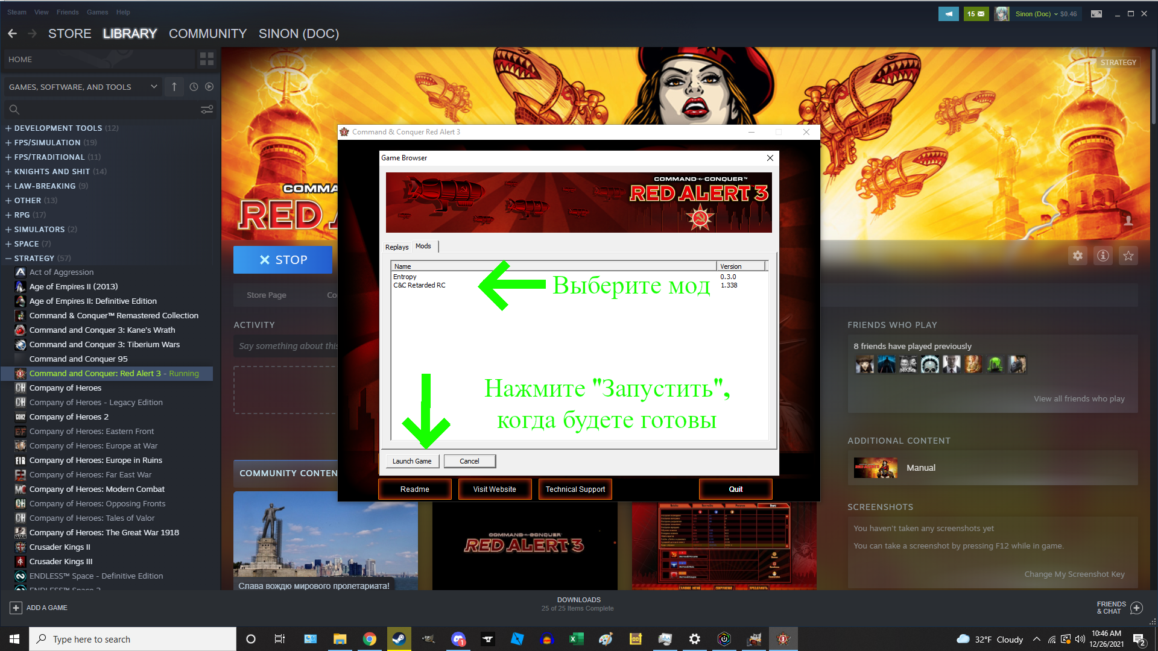The height and width of the screenshot is (651, 1158).
Task: Click Change My Screenshot Key link
Action: point(1074,574)
